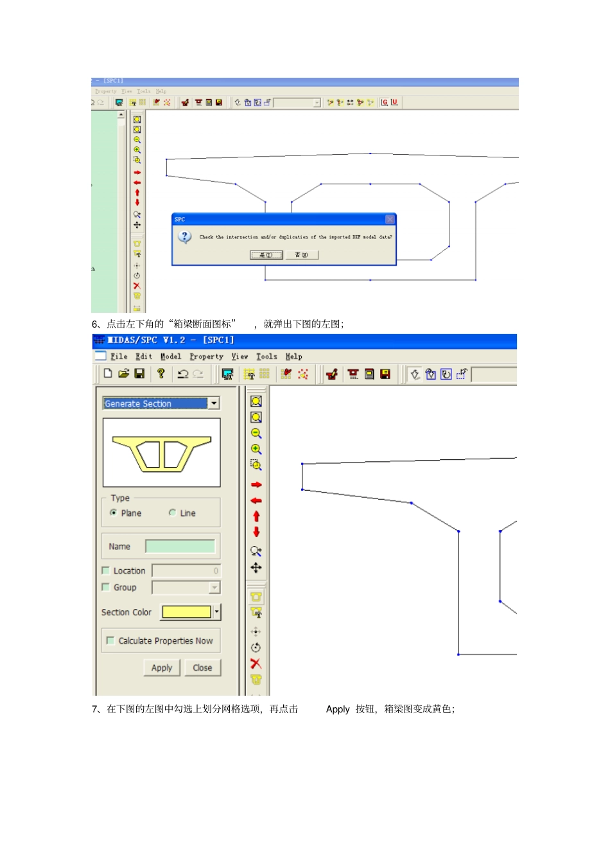610x864 pixels.
Task: Tick Calculate Properties Now checkbox
Action: [x=110, y=640]
